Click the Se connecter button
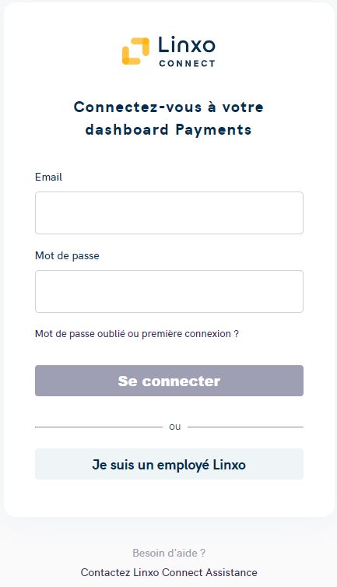Screen dimensions: 337x587 coord(169,381)
